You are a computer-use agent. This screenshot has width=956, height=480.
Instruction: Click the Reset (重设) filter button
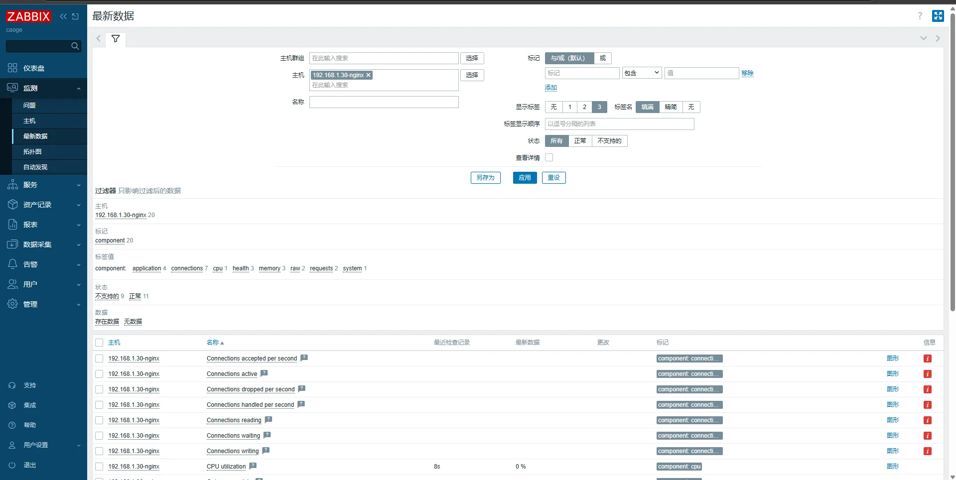553,178
